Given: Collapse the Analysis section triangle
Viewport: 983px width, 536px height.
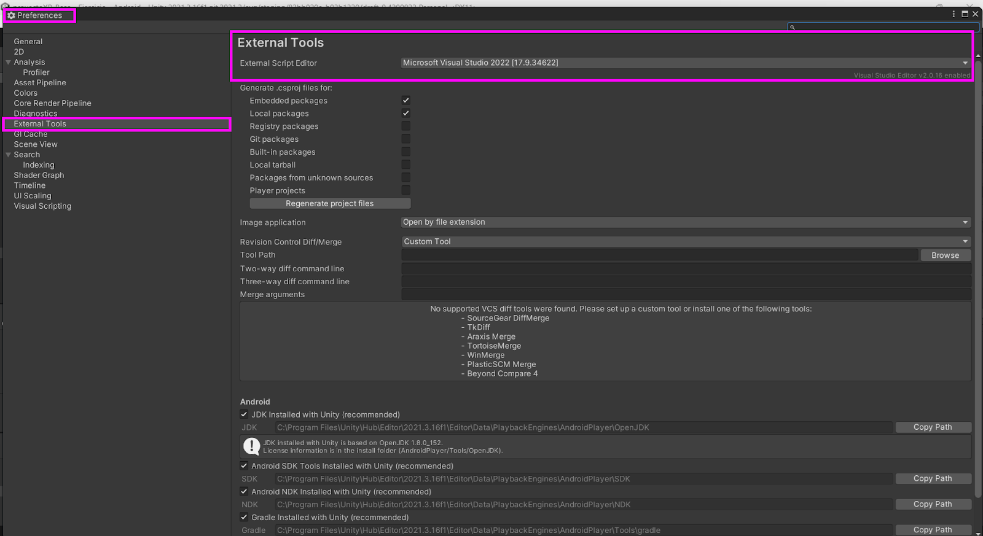Looking at the screenshot, I should click(x=8, y=62).
